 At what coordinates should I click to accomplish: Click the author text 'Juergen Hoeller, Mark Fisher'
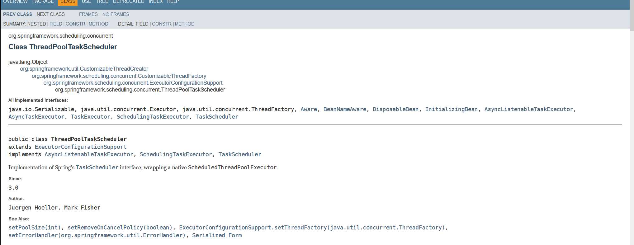coord(54,208)
